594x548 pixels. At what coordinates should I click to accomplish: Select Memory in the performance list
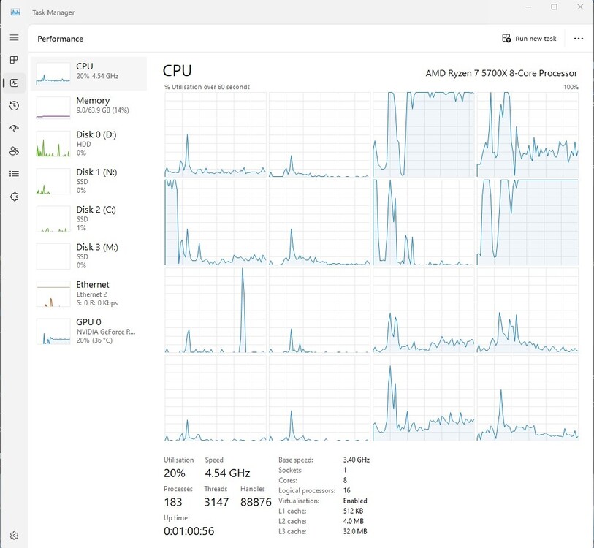pyautogui.click(x=89, y=107)
